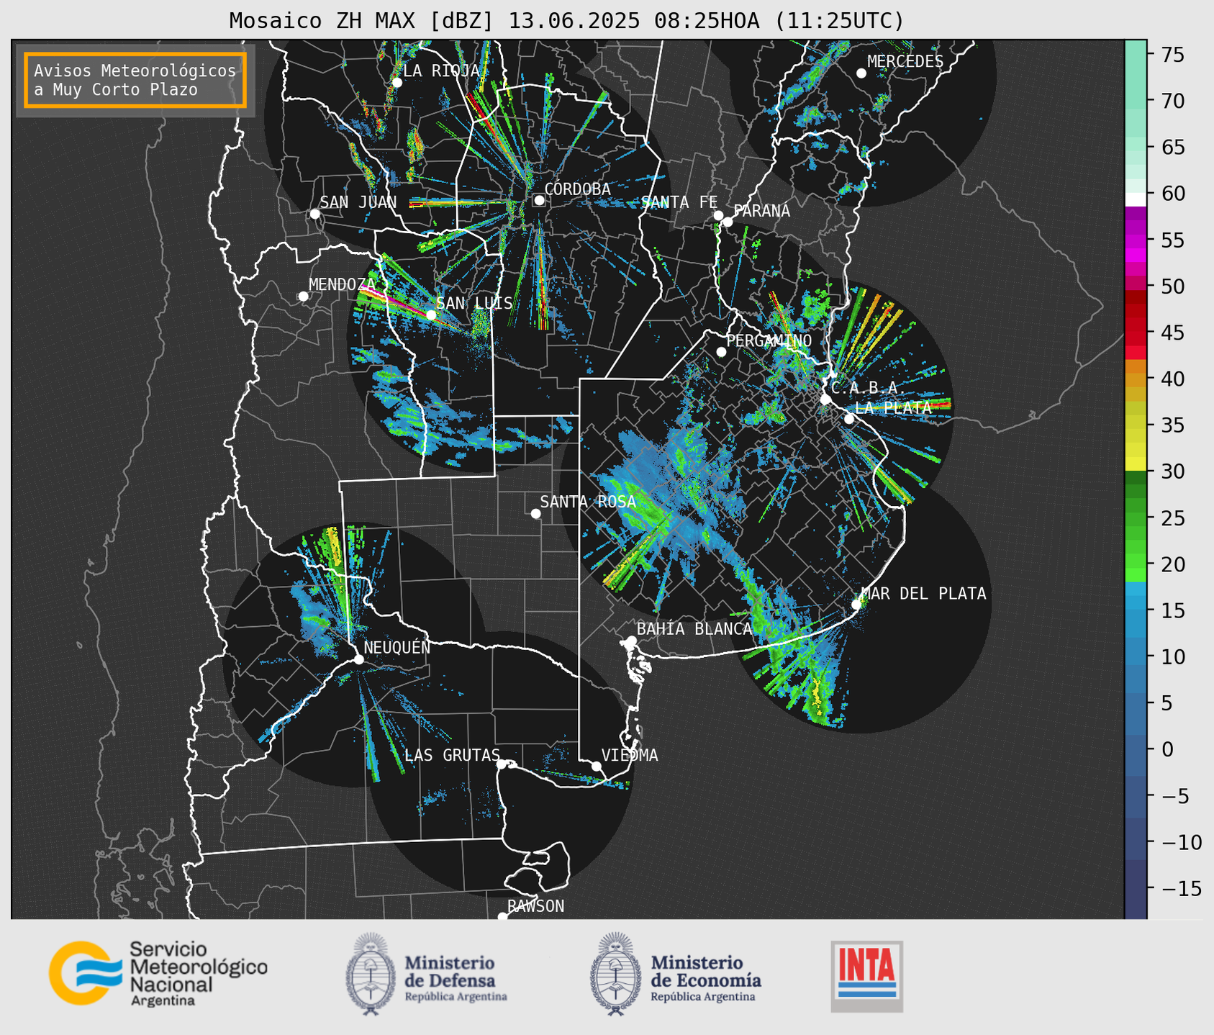1214x1035 pixels.
Task: Click the Ministerio de Defensa emblem
Action: pyautogui.click(x=371, y=974)
